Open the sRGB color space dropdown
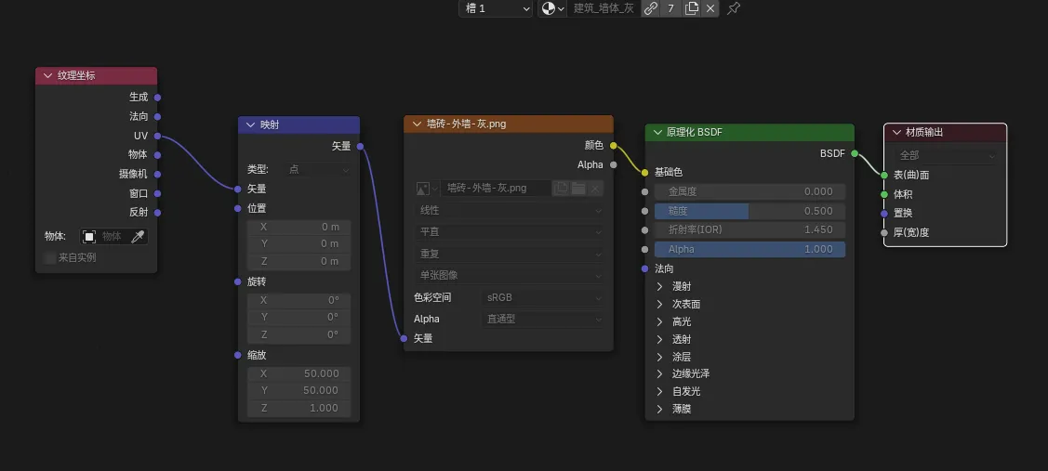This screenshot has height=471, width=1048. (543, 298)
